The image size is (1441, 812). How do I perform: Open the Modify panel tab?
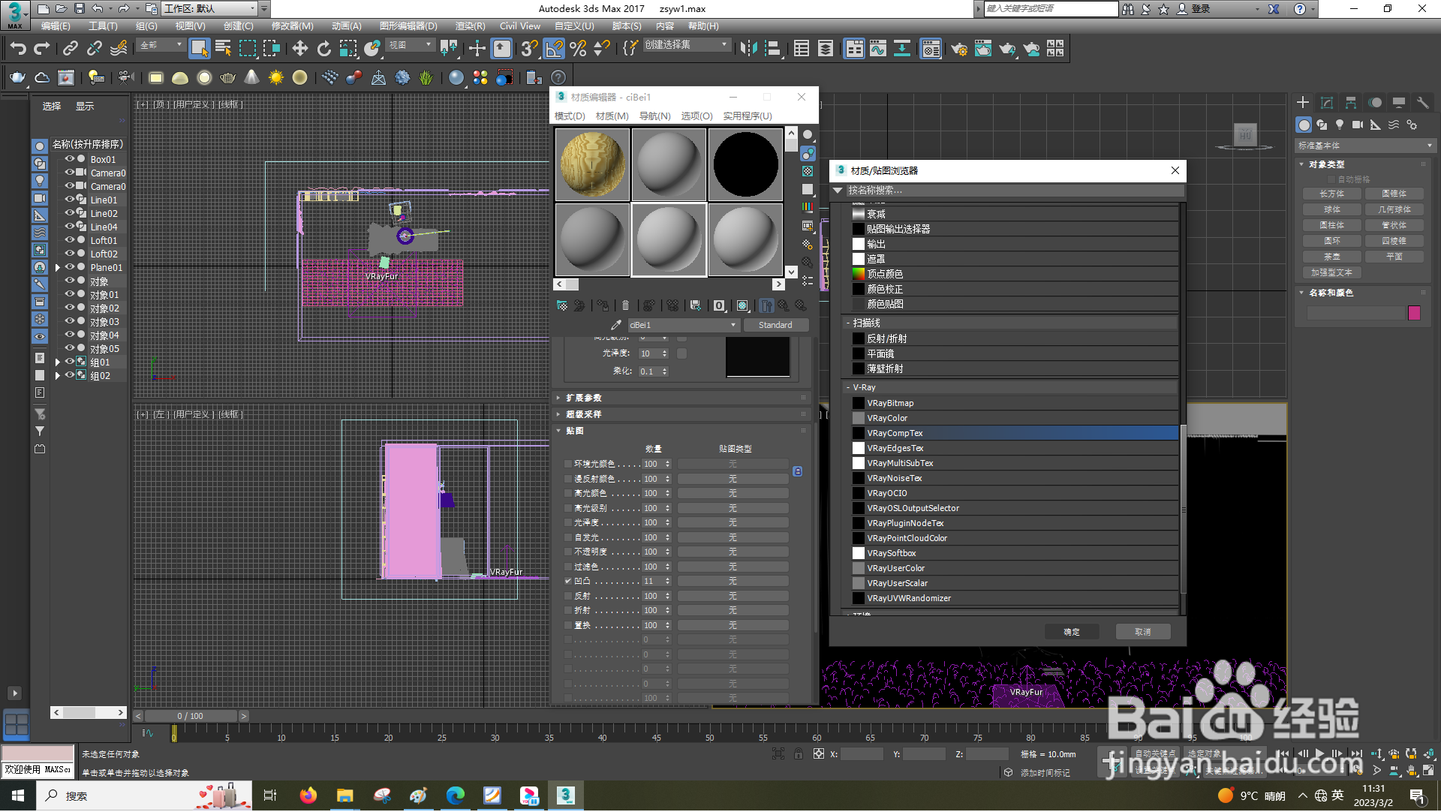click(1327, 103)
